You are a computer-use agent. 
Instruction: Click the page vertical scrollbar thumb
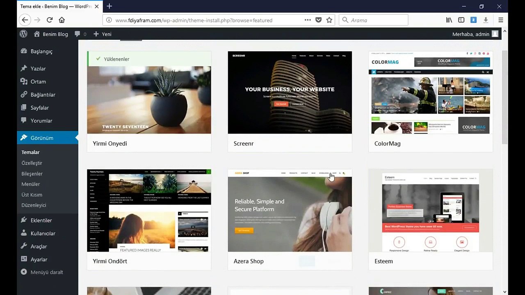[x=505, y=97]
